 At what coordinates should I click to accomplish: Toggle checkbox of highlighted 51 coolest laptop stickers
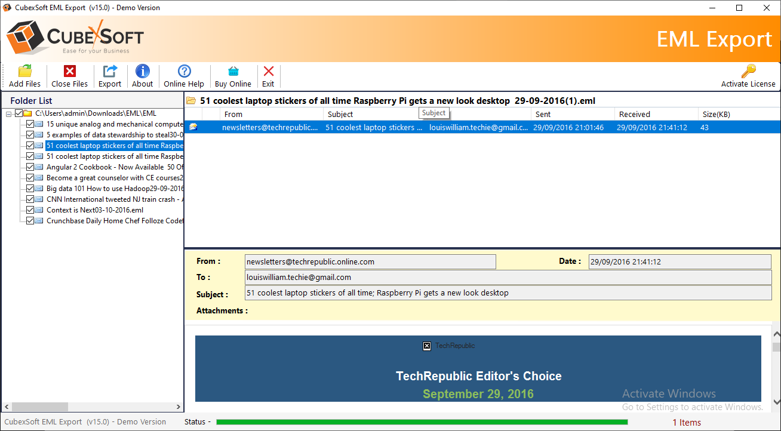[x=30, y=146]
